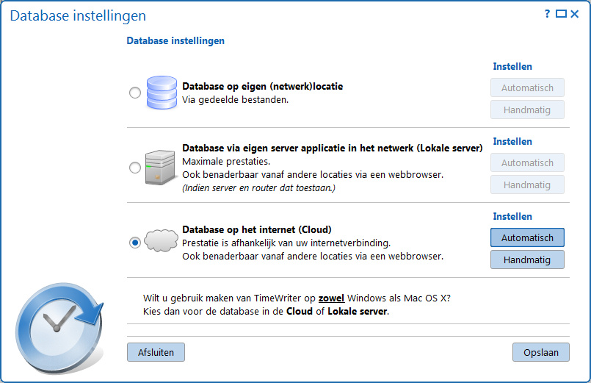
Task: Click the Afsluiten button
Action: coord(156,352)
